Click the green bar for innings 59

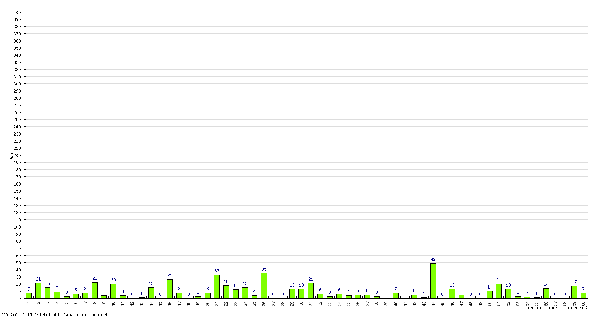coord(574,292)
